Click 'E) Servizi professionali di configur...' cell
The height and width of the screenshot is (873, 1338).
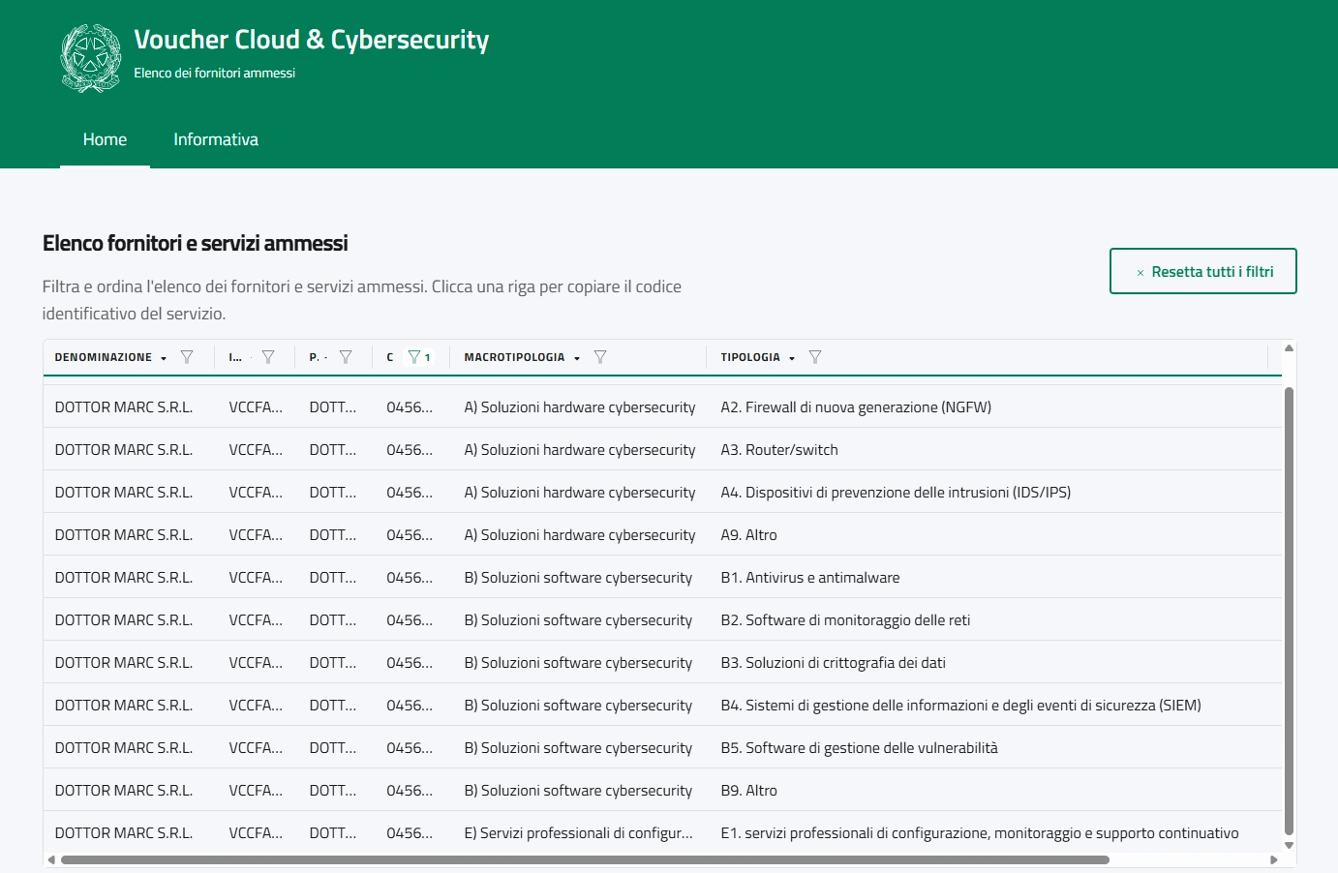[579, 833]
